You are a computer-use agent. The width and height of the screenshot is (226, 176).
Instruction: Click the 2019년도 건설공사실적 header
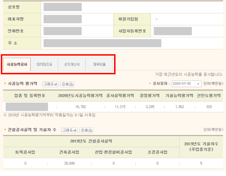click(91, 141)
